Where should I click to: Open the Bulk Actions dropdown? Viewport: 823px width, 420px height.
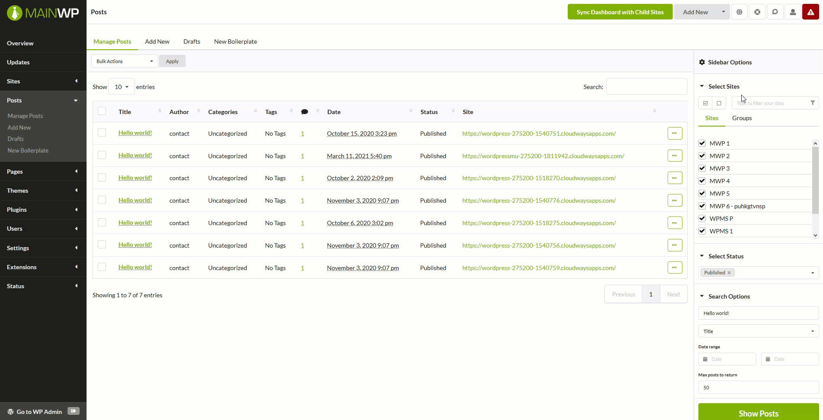point(124,61)
